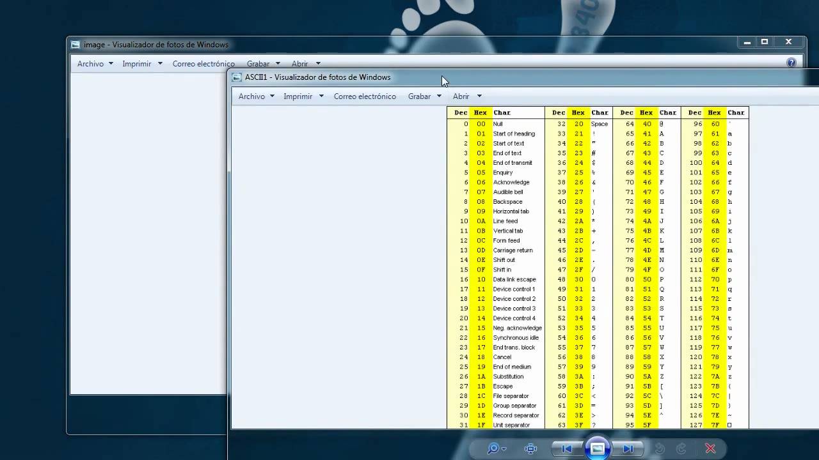Click the 'Audible bell' row text

point(508,192)
